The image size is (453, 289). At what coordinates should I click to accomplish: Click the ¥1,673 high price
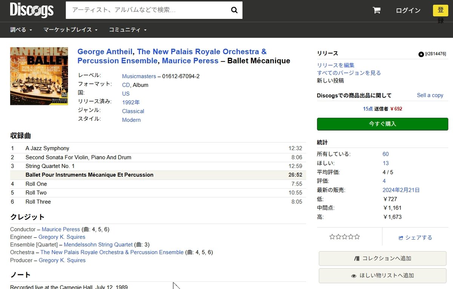[392, 217]
